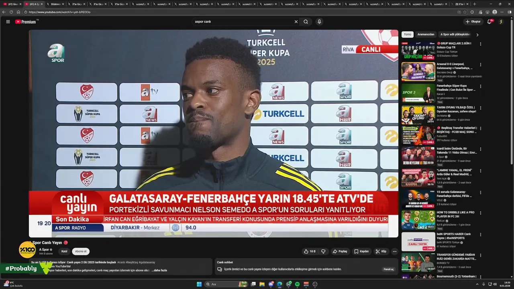Expand description with ...daha fazla
The image size is (514, 289).
coord(159,270)
